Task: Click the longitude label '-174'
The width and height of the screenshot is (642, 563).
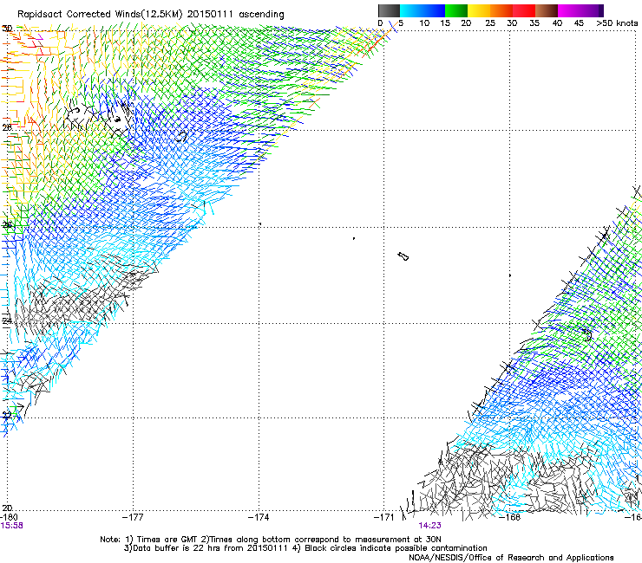Action: pos(259,517)
